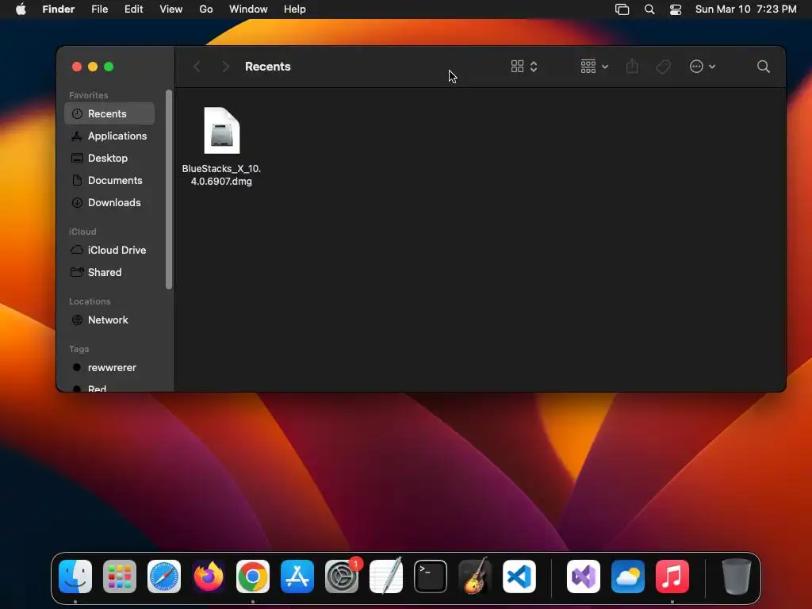Open GarageBand from the Dock

pos(475,576)
